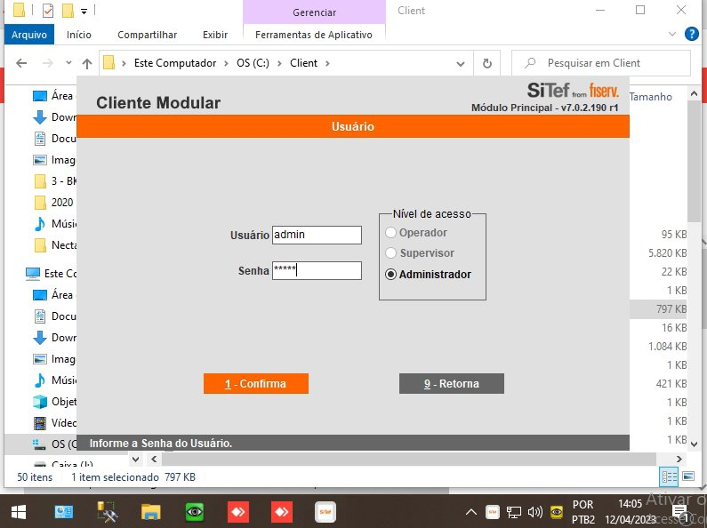Show hidden system tray icons

(x=471, y=512)
